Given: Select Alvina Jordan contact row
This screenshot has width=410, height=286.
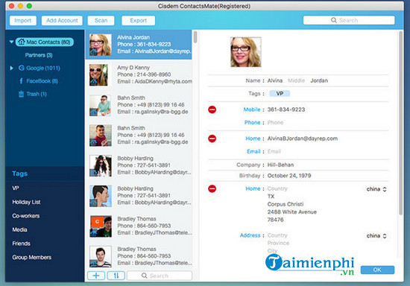Looking at the screenshot, I should click(x=139, y=45).
